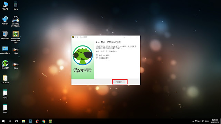Click the installer title bar app icon
Screen dimensions: 221x124
(73, 37)
